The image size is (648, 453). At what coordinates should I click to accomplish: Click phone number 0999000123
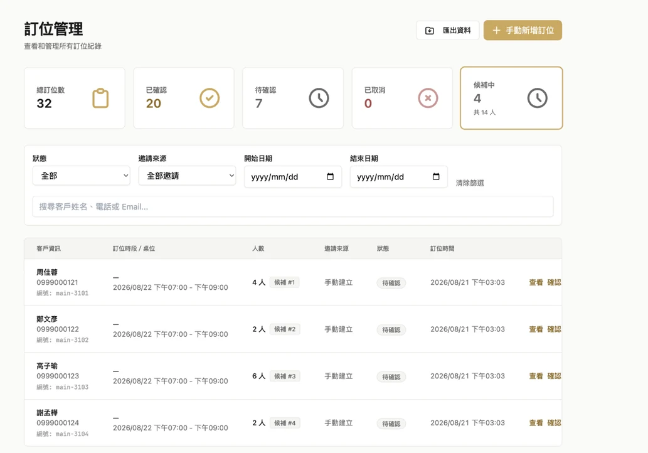[58, 376]
